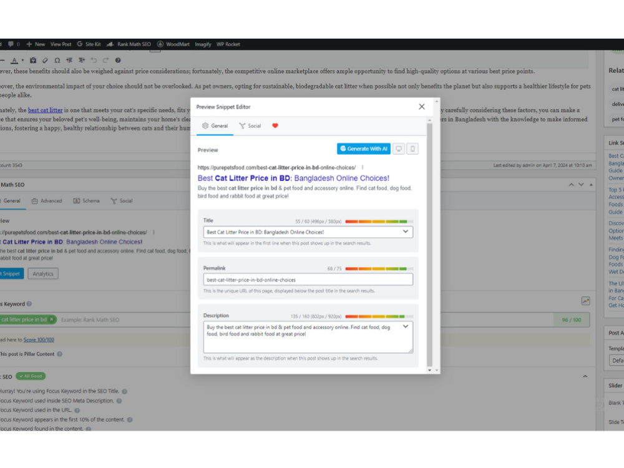Click modal scrollbar up arrow
The width and height of the screenshot is (624, 468).
pos(429,120)
